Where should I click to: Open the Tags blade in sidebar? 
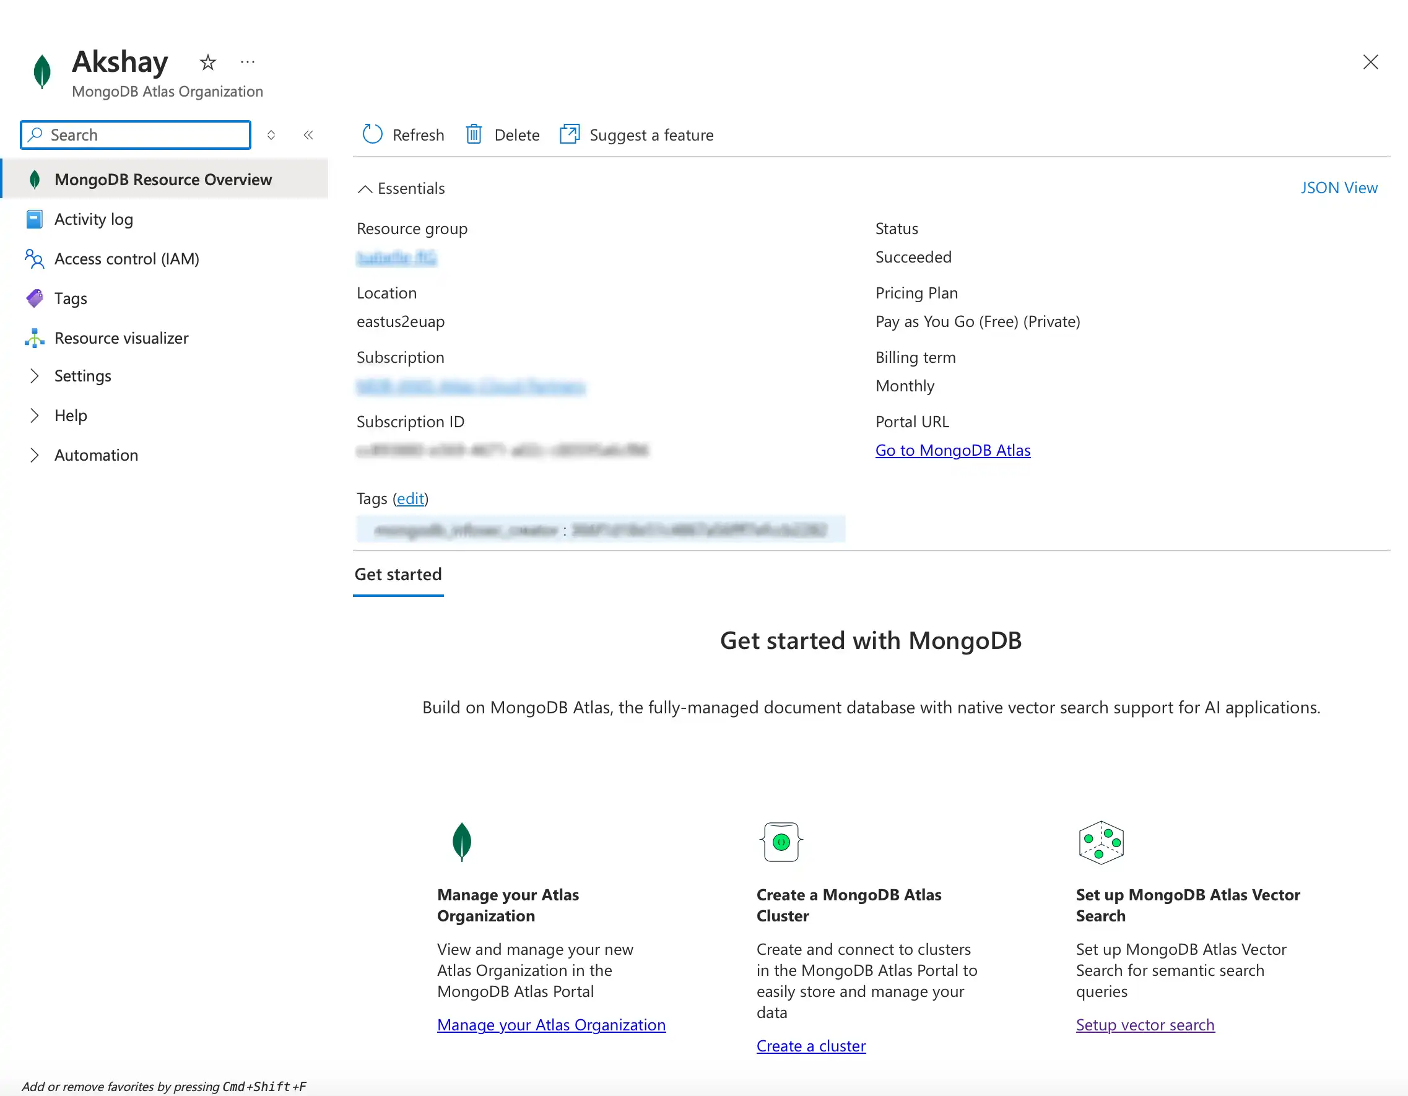coord(71,298)
